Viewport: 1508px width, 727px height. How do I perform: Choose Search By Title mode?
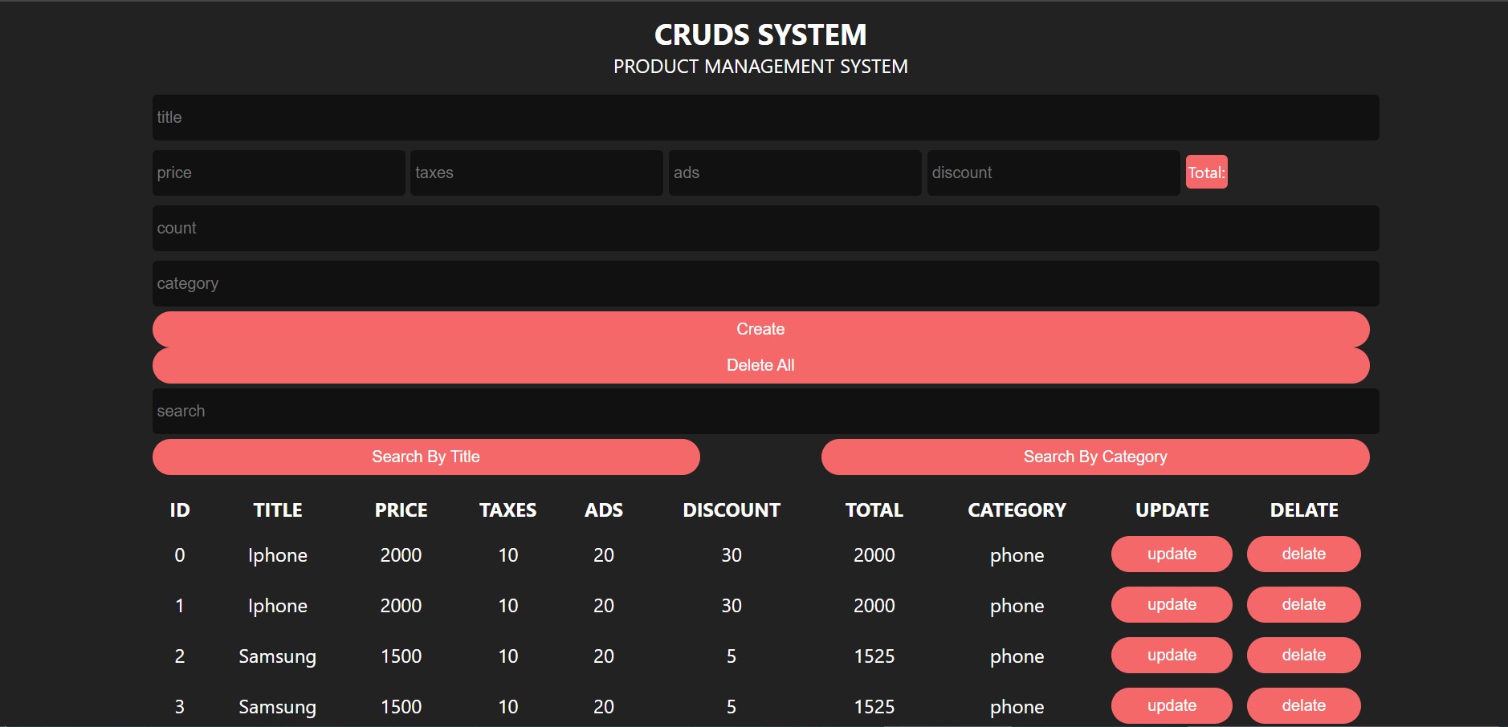coord(426,457)
